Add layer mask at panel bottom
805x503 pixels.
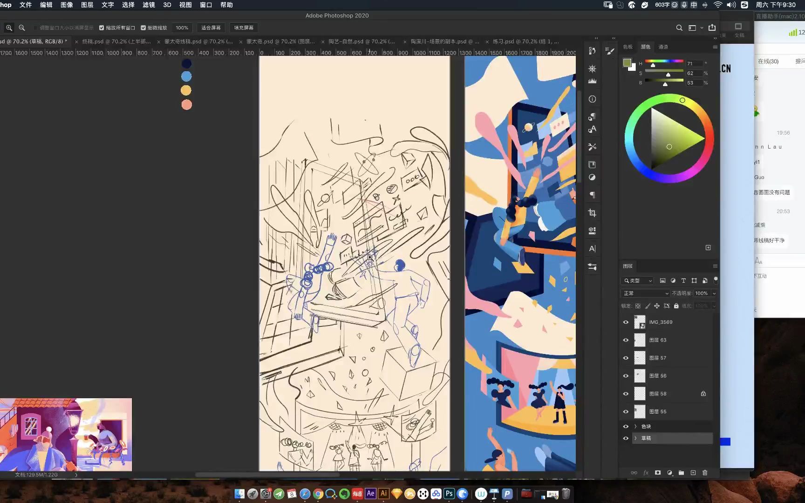point(658,473)
